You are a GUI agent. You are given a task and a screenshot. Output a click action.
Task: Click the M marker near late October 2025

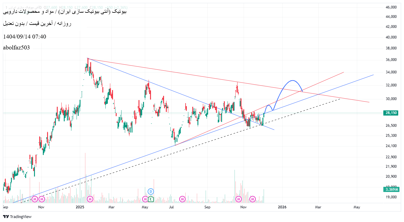[238, 199]
